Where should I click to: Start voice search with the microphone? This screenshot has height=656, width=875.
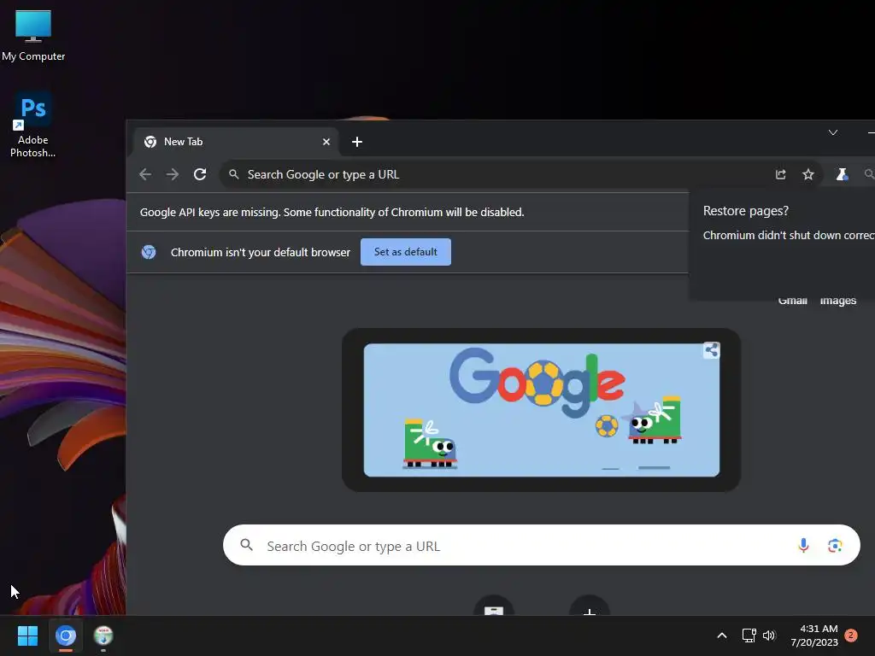(803, 546)
